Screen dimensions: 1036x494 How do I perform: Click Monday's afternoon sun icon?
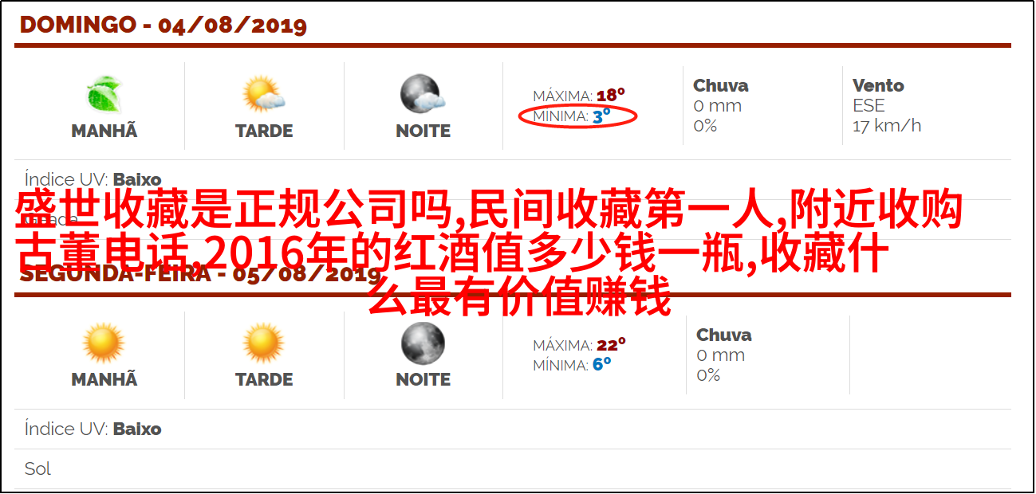(264, 343)
